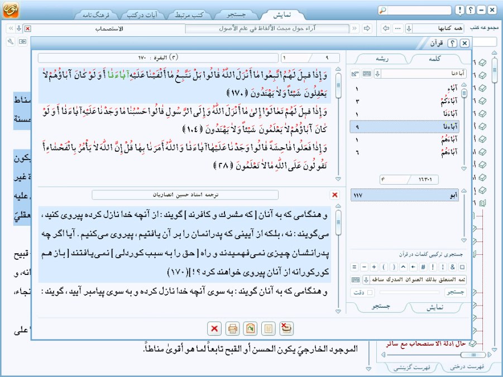503x377 pixels.
Task: Select the کلمه tab in the Quran dialog
Action: [x=435, y=59]
